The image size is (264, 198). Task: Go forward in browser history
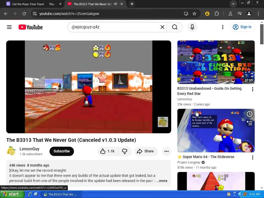tap(15, 14)
